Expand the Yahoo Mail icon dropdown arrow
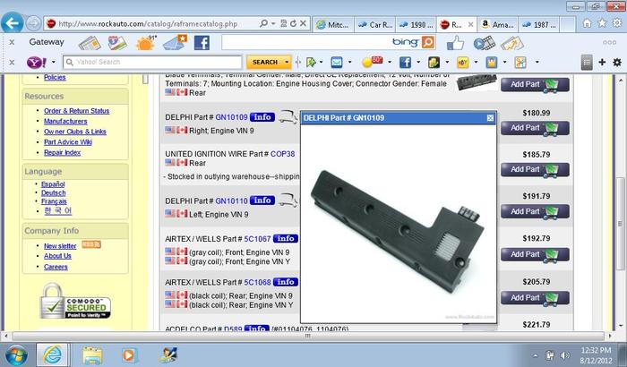 tap(350, 63)
